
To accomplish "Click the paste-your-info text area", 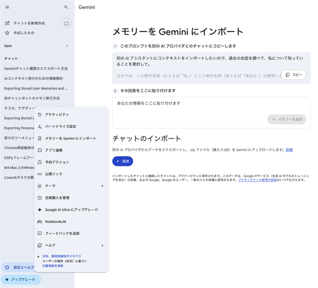I will click(x=211, y=113).
